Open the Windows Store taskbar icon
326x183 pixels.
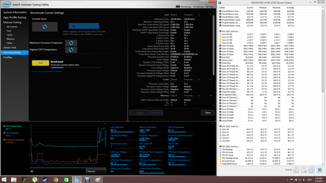click(x=66, y=180)
